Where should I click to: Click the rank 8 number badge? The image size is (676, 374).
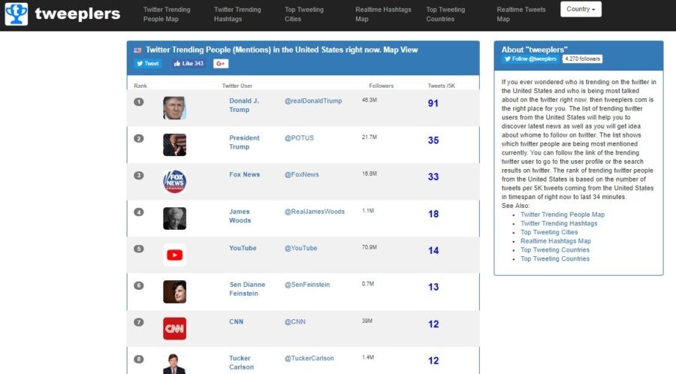click(x=138, y=359)
